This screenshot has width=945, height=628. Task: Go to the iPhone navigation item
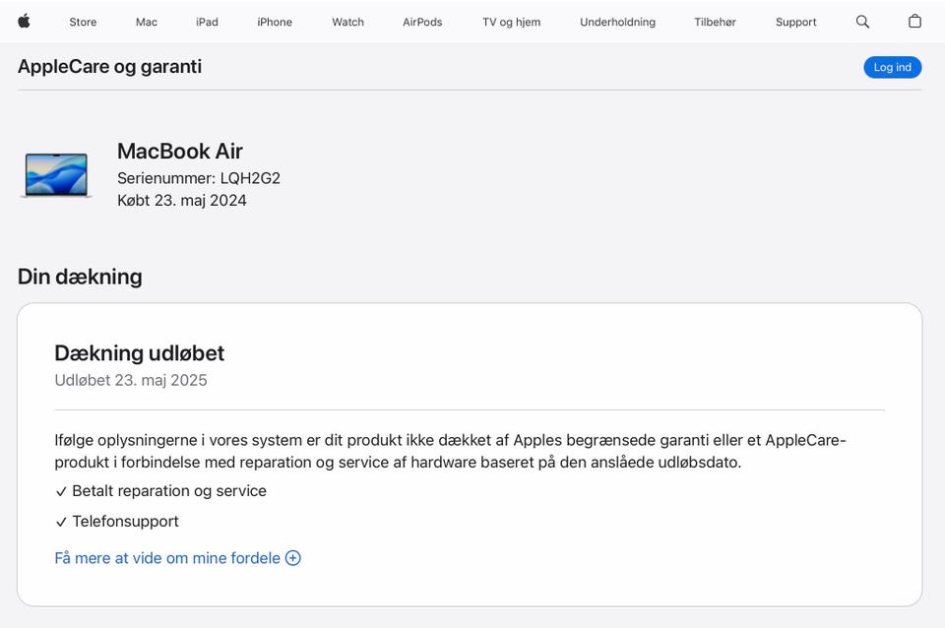(275, 22)
